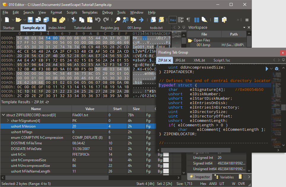
Task: Click the Goto blue arrow icon
Action: point(141,20)
